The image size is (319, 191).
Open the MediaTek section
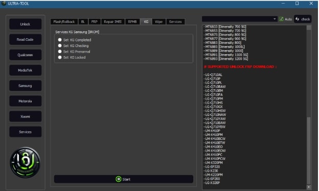25,70
